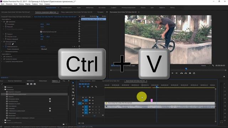228x128 pixels.
Task: Expand the Контроль изображения folder
Action: click(3, 123)
